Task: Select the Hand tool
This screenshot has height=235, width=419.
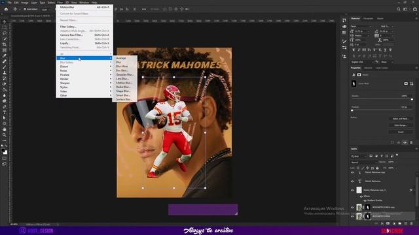Action: point(5,129)
